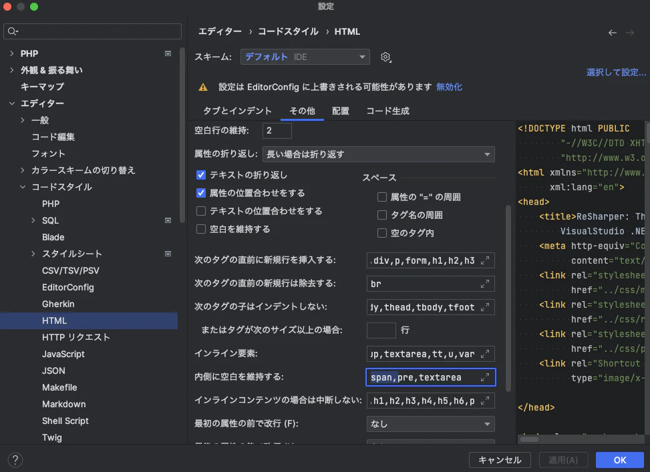650x472 pixels.
Task: Select キーマップ in the settings tree
Action: [x=42, y=87]
